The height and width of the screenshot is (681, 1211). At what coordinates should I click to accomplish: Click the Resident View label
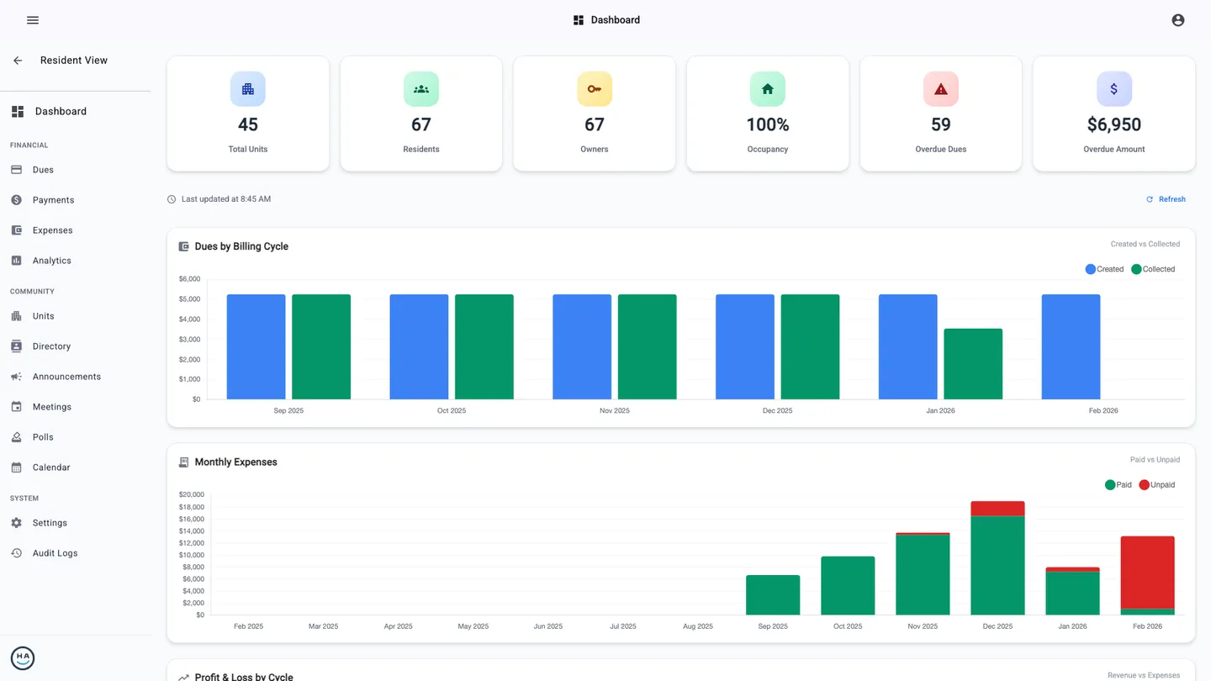(x=74, y=61)
